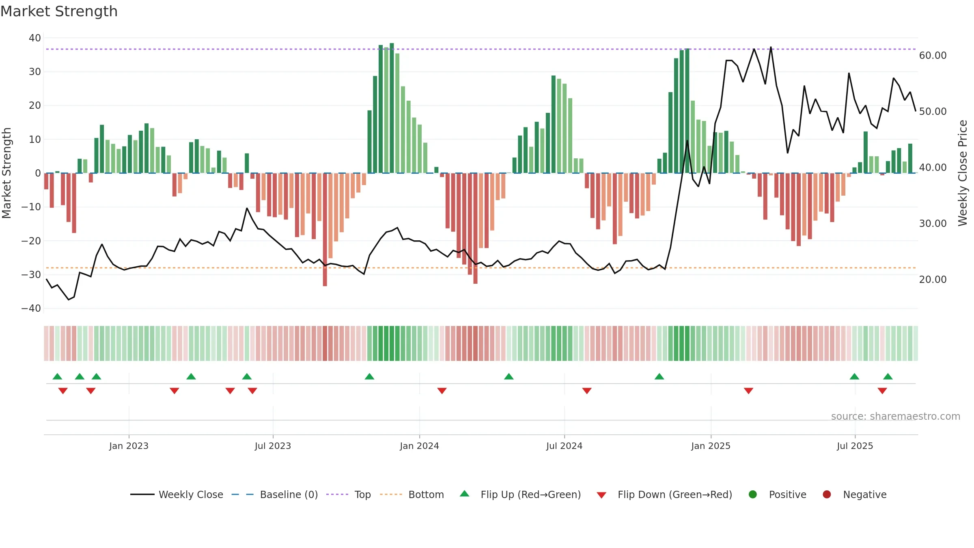Click the red down-triangle icon in legend

click(x=601, y=495)
